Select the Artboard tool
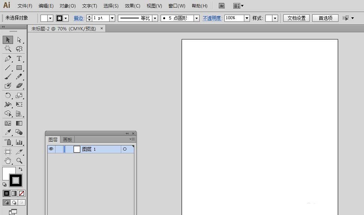The image size is (364, 215). pos(8,152)
